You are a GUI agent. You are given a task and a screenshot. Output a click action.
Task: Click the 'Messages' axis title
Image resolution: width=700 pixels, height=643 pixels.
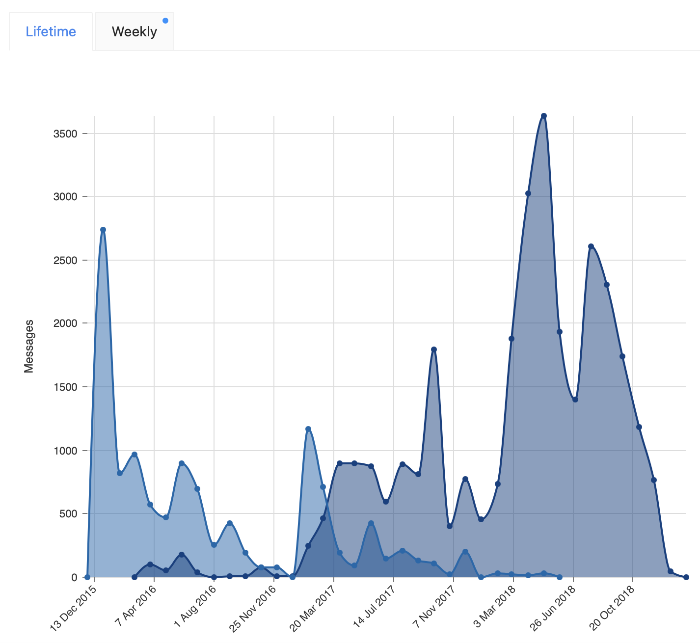point(29,347)
